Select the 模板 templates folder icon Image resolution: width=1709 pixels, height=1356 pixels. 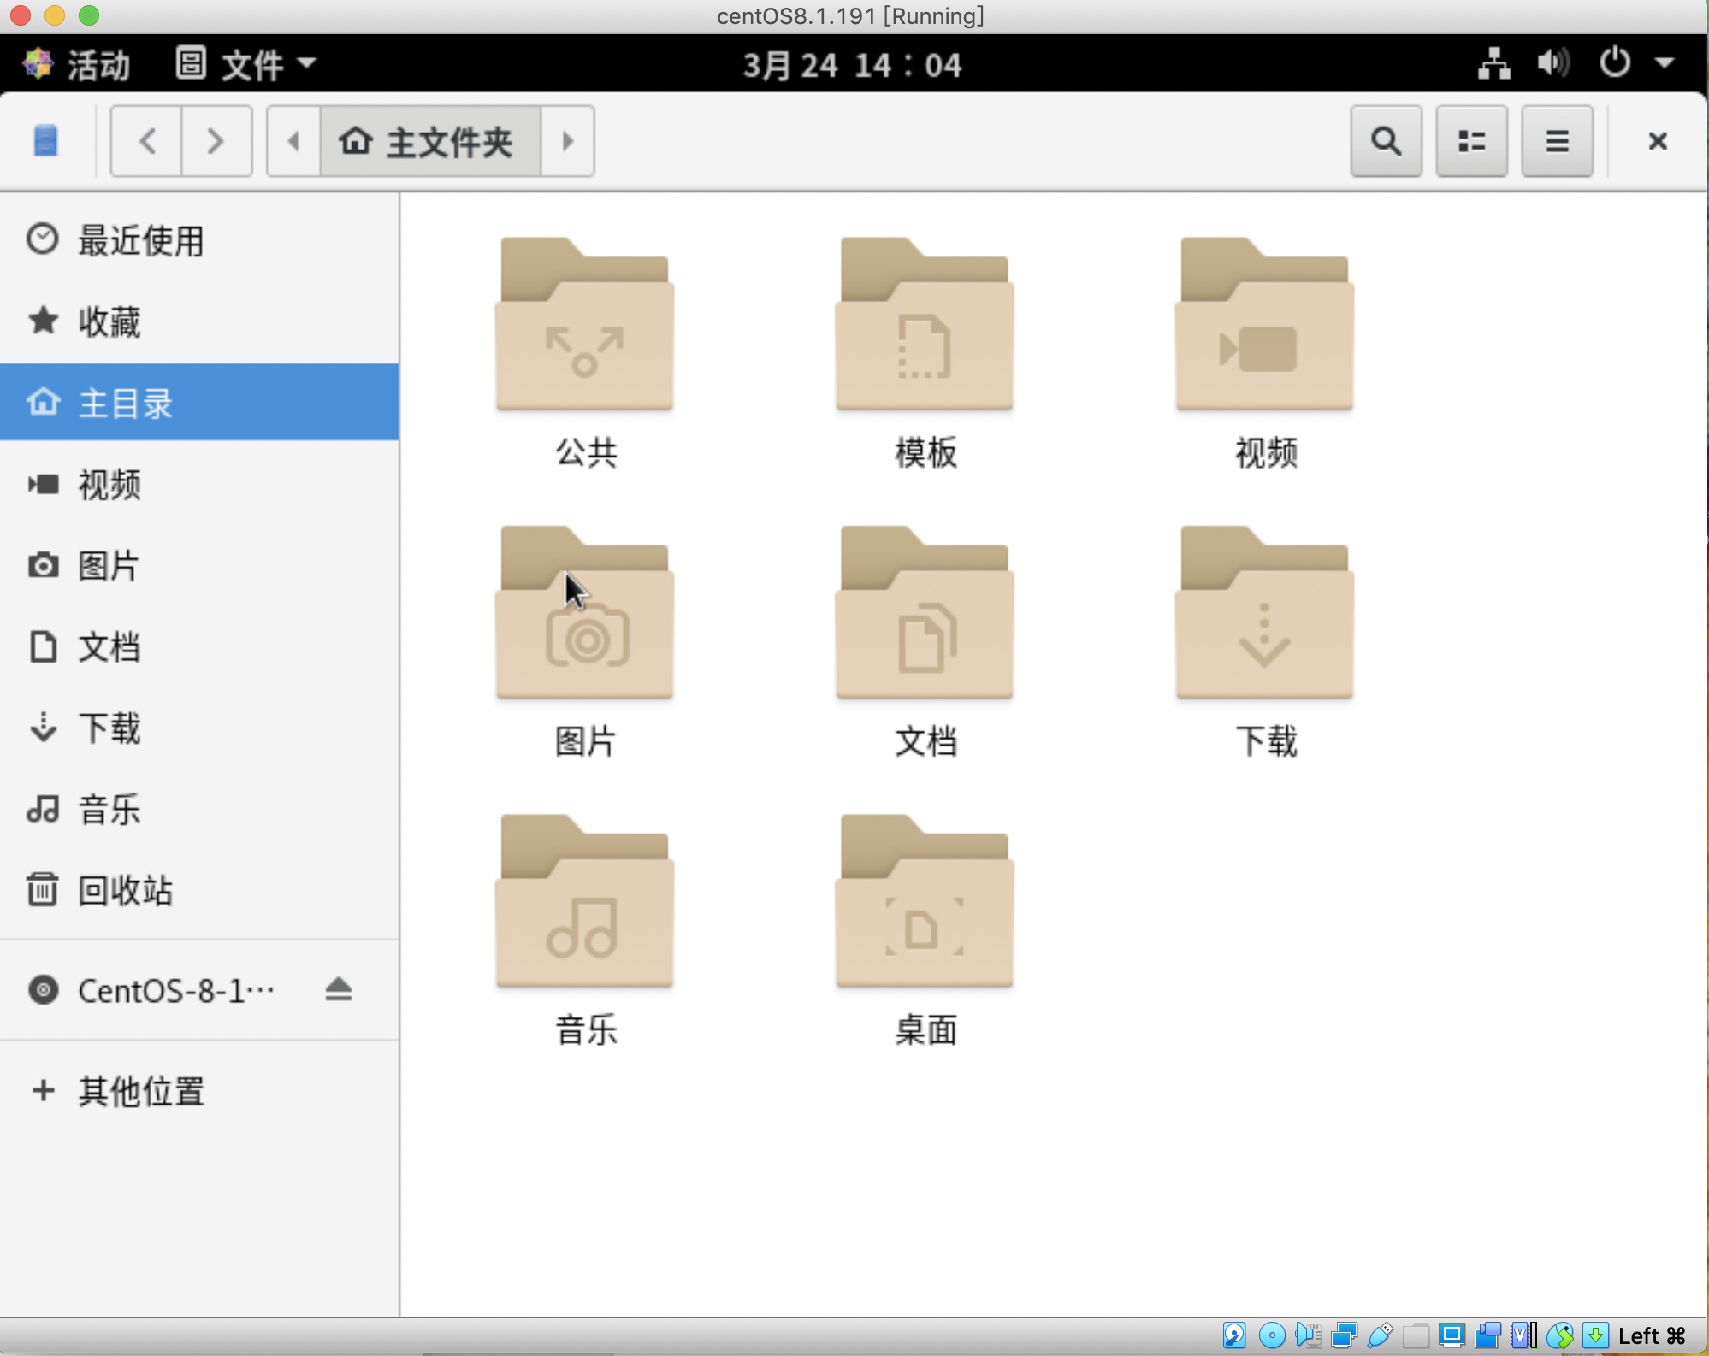pyautogui.click(x=925, y=323)
